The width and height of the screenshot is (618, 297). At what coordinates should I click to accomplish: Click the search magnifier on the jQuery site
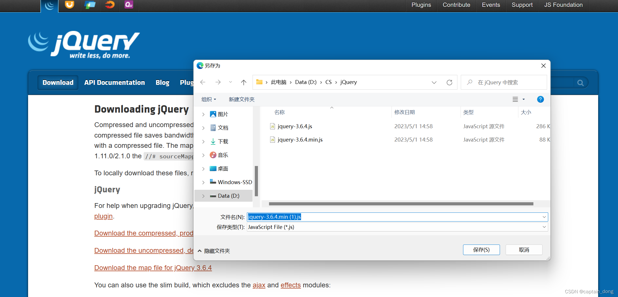point(580,82)
